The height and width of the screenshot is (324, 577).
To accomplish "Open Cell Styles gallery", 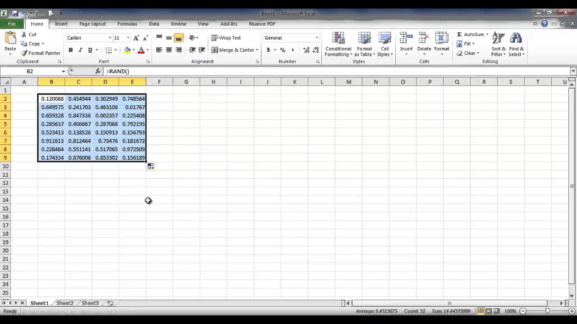I will (x=385, y=45).
